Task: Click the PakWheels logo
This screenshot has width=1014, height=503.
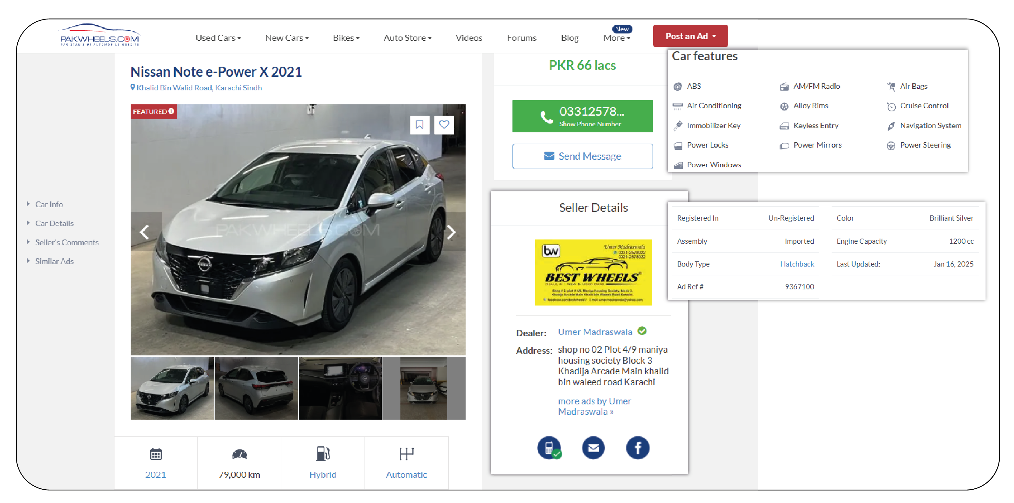Action: pyautogui.click(x=99, y=35)
